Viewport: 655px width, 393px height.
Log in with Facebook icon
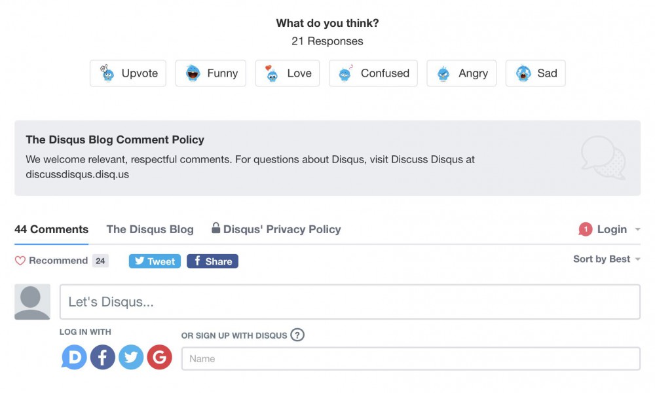[x=103, y=357]
